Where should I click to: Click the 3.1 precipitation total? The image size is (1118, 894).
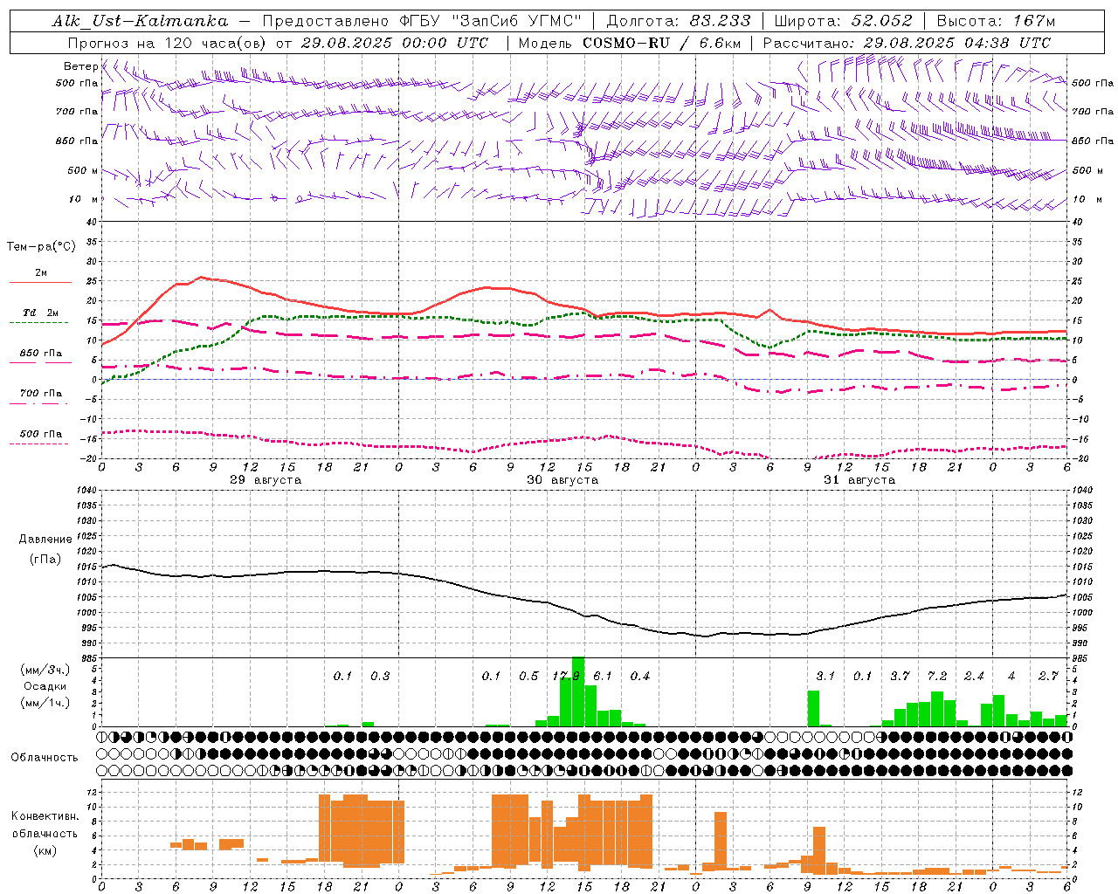click(825, 677)
